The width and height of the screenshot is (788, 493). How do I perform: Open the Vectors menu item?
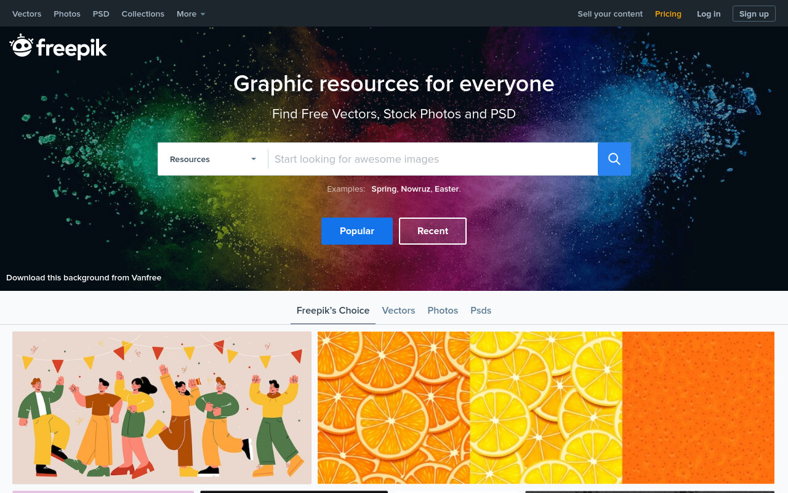point(27,14)
